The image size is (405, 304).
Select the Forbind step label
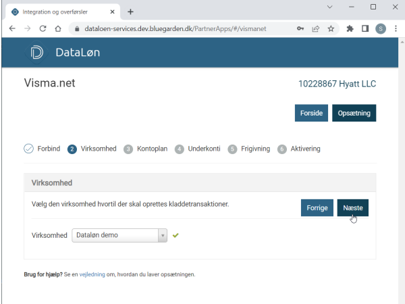[x=49, y=149]
